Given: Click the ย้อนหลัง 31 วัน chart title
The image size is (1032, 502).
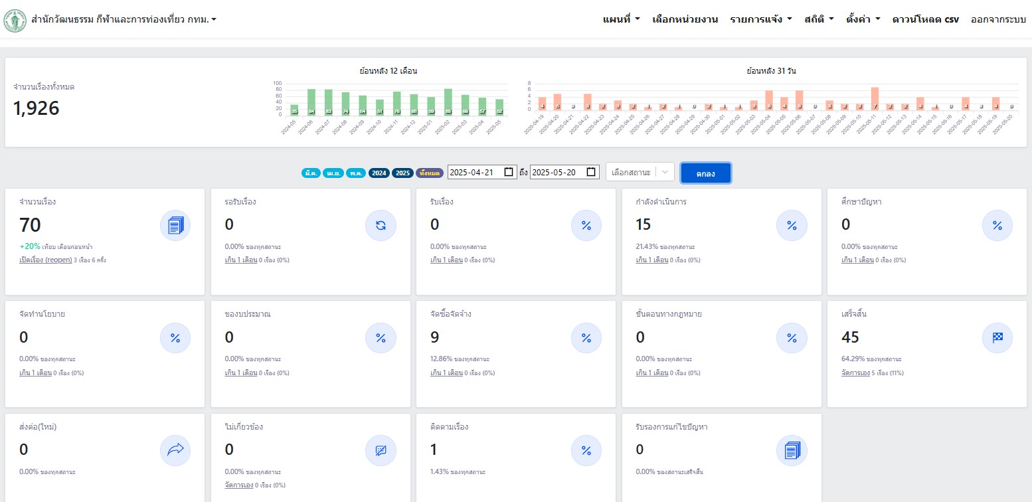Looking at the screenshot, I should point(771,70).
